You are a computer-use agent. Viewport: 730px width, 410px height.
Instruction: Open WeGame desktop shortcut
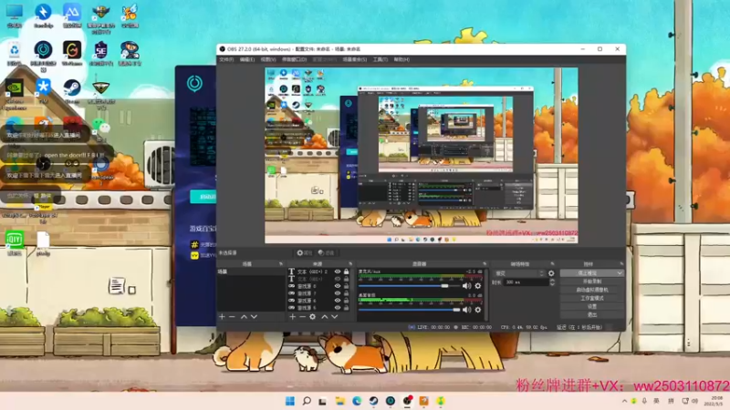tap(72, 54)
